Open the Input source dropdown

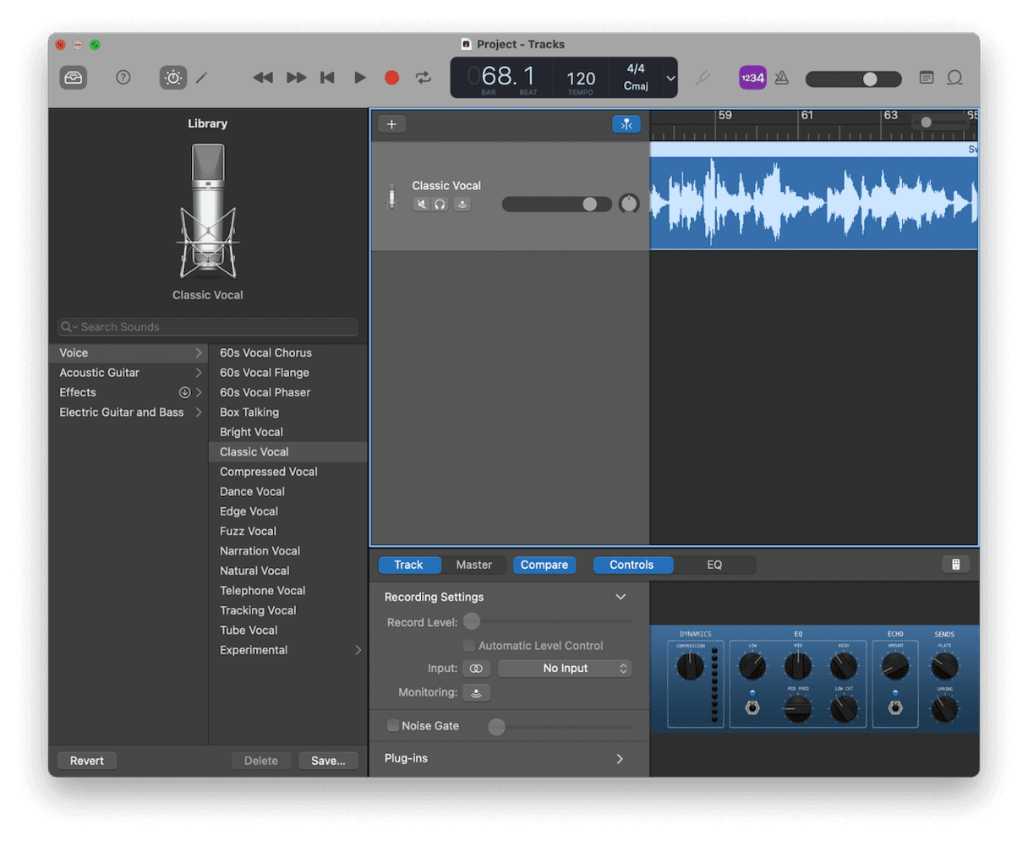point(565,669)
